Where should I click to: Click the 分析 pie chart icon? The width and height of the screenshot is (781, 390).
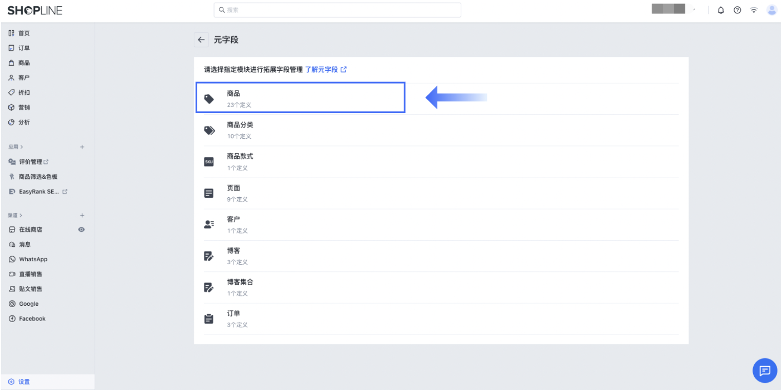coord(12,122)
